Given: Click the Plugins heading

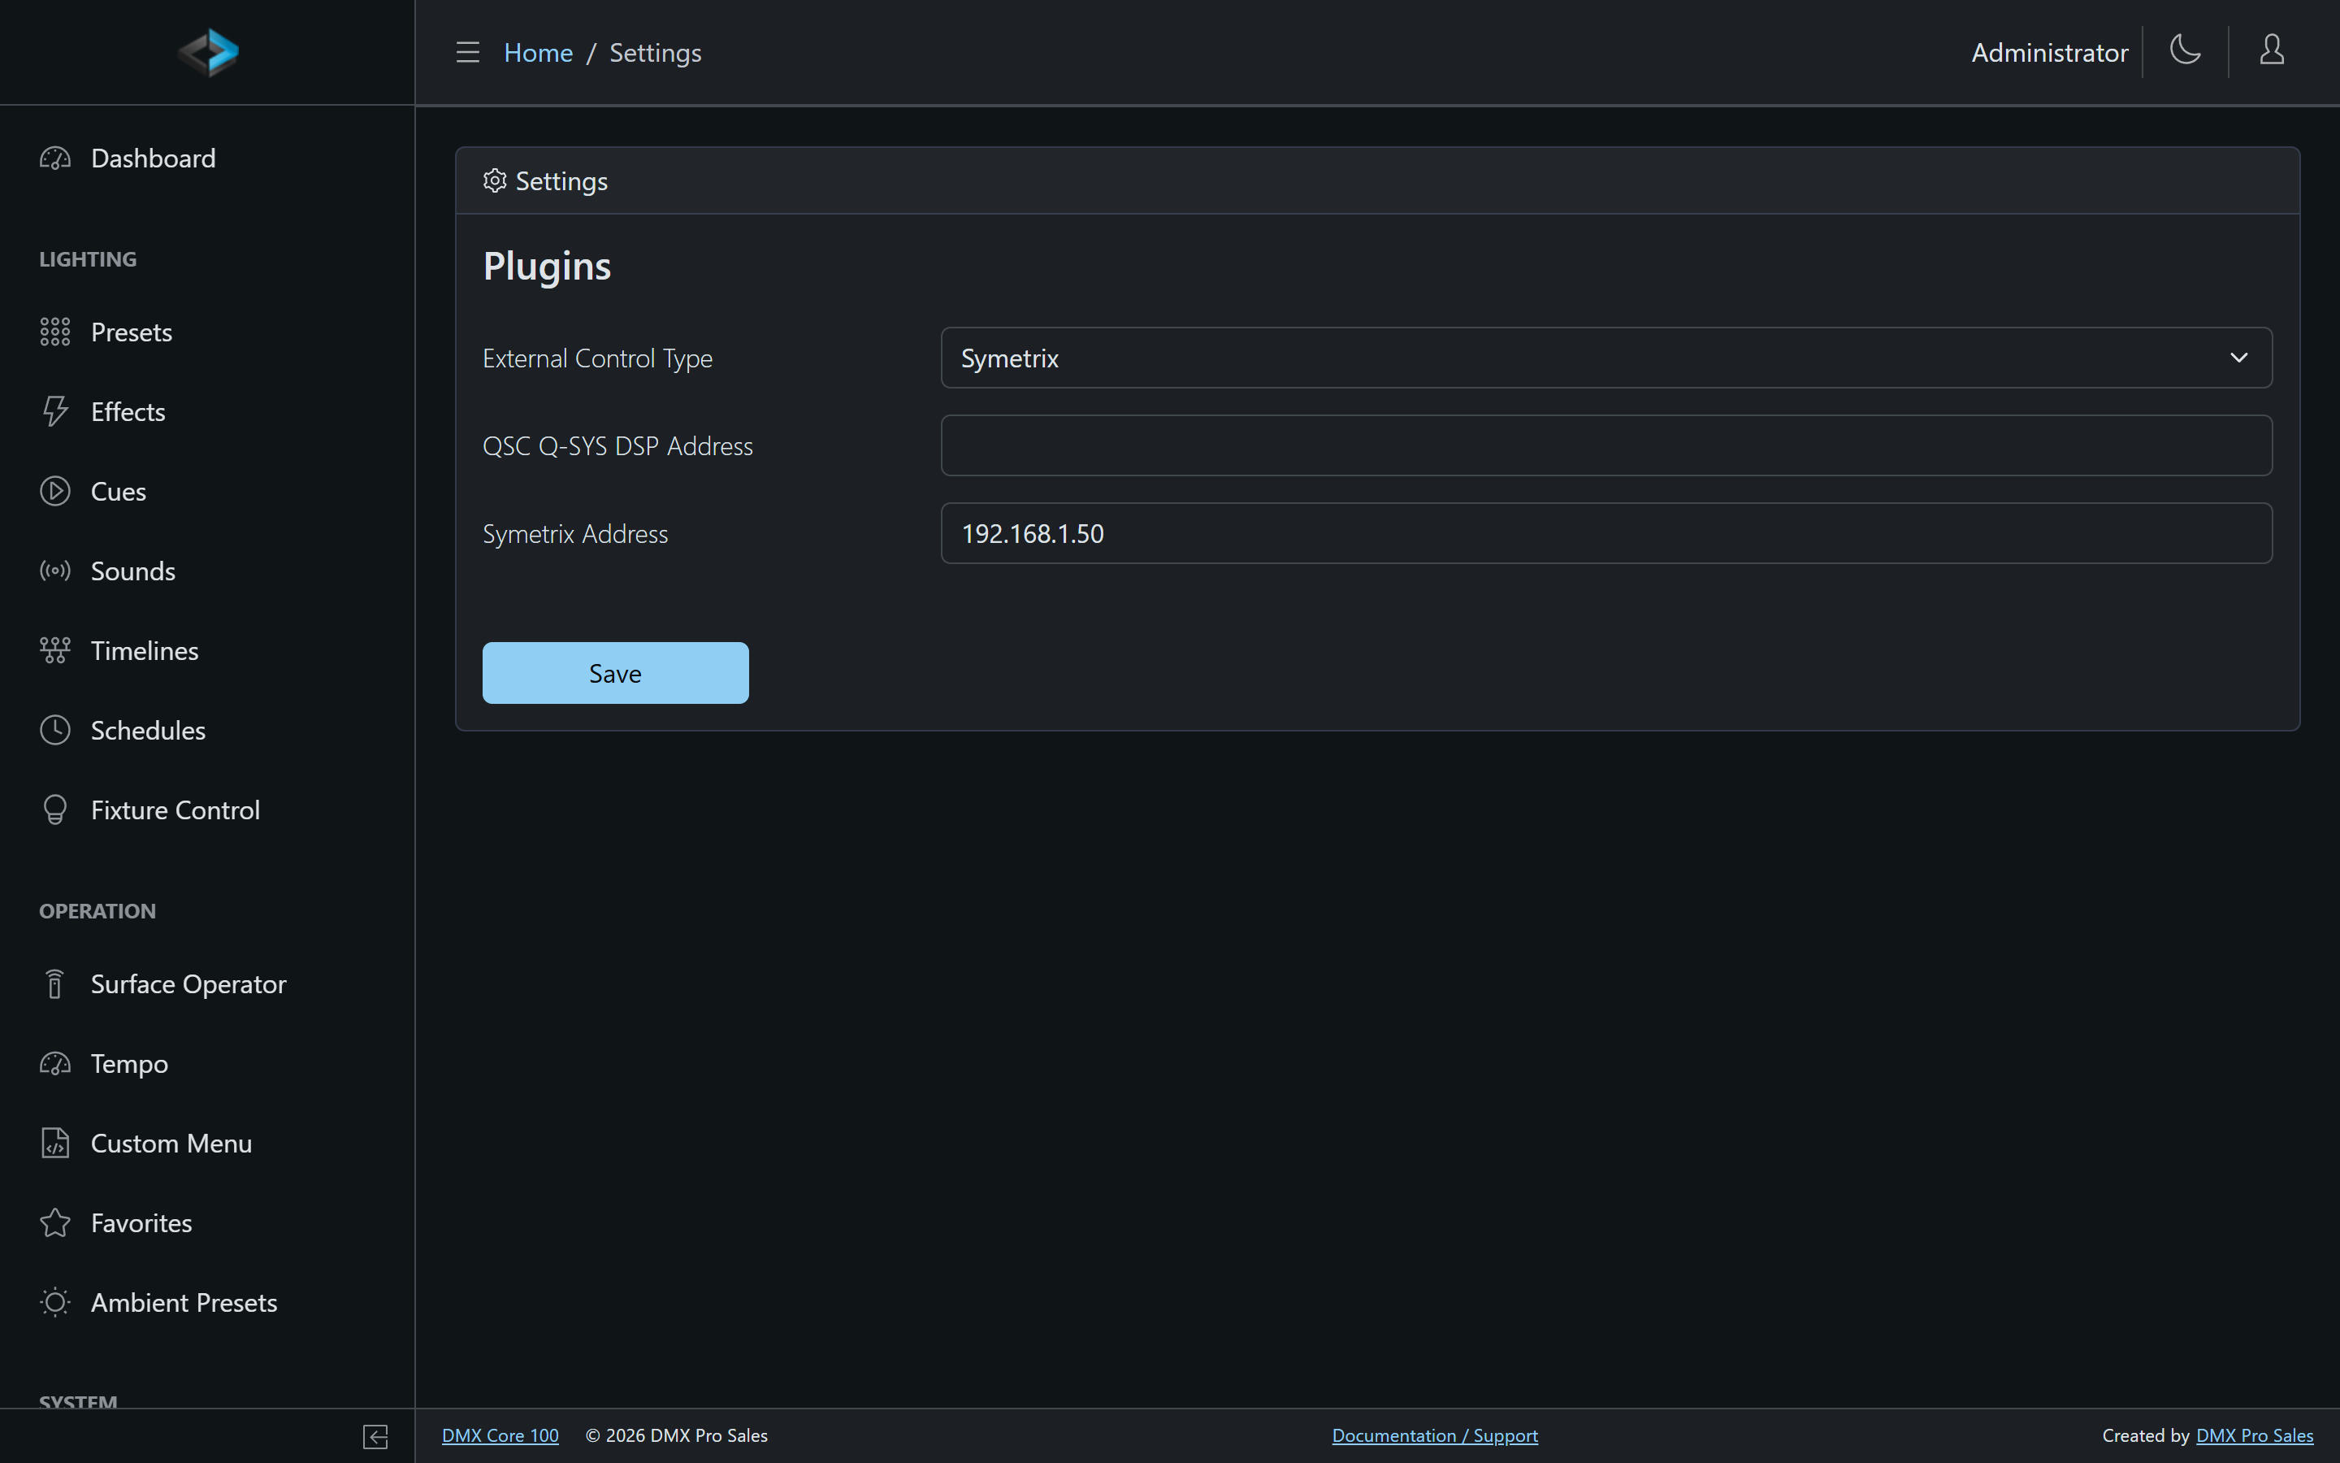Looking at the screenshot, I should (x=548, y=266).
